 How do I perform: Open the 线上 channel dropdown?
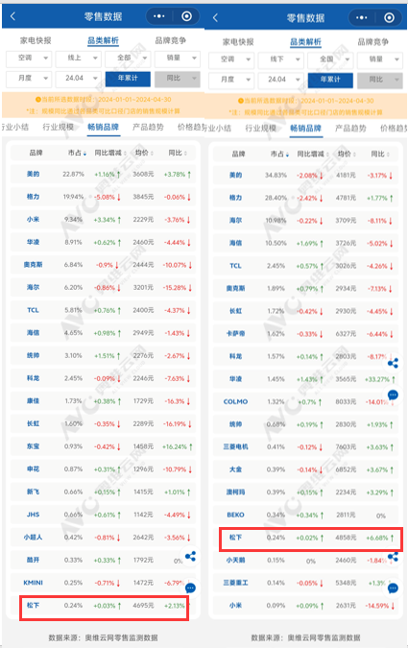tap(78, 59)
